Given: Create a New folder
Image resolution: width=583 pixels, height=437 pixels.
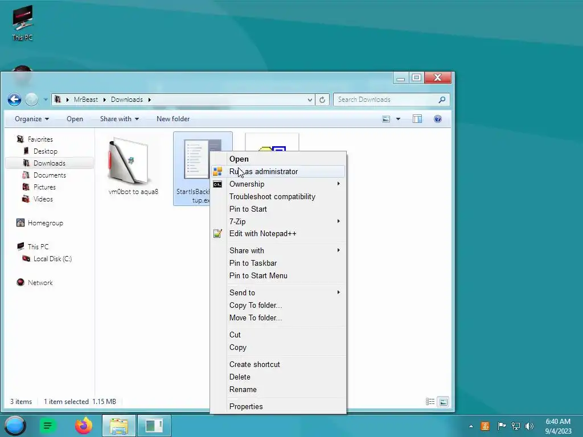Looking at the screenshot, I should coord(173,119).
